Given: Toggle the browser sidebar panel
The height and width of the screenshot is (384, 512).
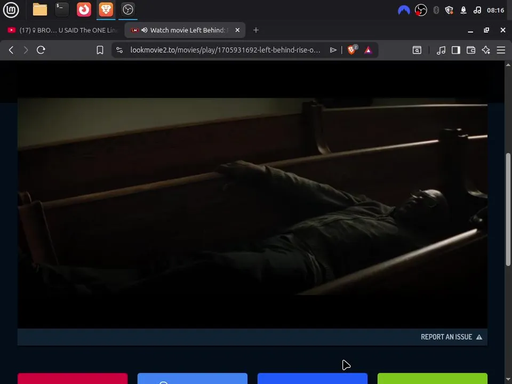Looking at the screenshot, I should (456, 50).
